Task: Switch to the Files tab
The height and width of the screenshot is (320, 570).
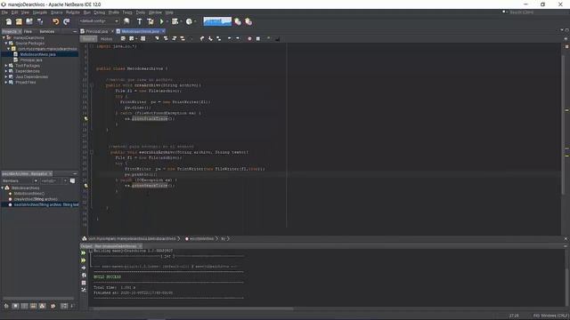Action: point(28,32)
